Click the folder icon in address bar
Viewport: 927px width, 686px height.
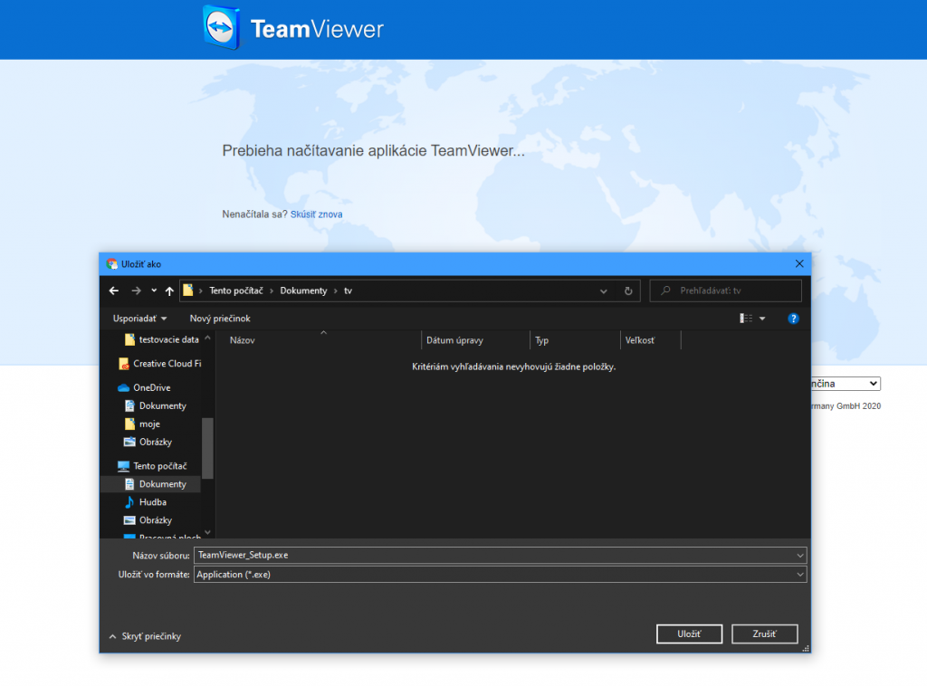[188, 291]
